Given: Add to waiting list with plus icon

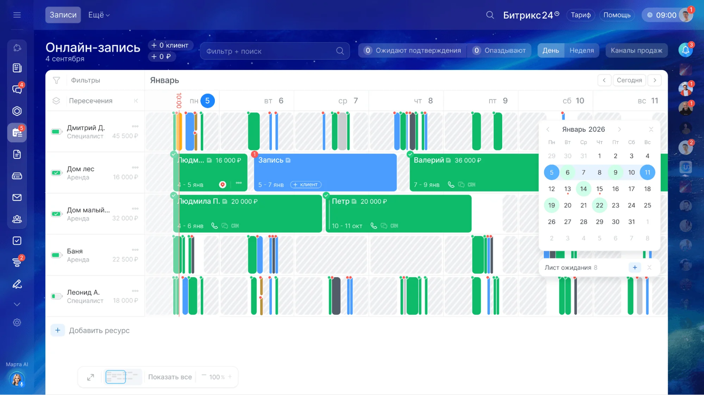Looking at the screenshot, I should (x=635, y=267).
